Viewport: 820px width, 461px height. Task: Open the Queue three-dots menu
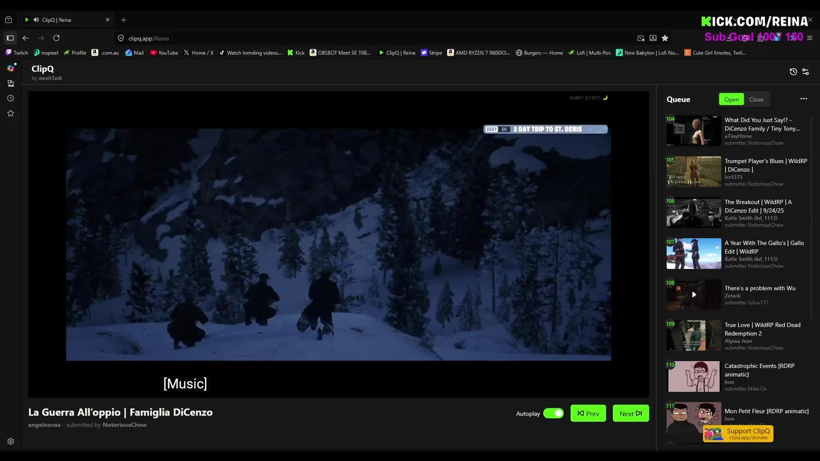[803, 99]
